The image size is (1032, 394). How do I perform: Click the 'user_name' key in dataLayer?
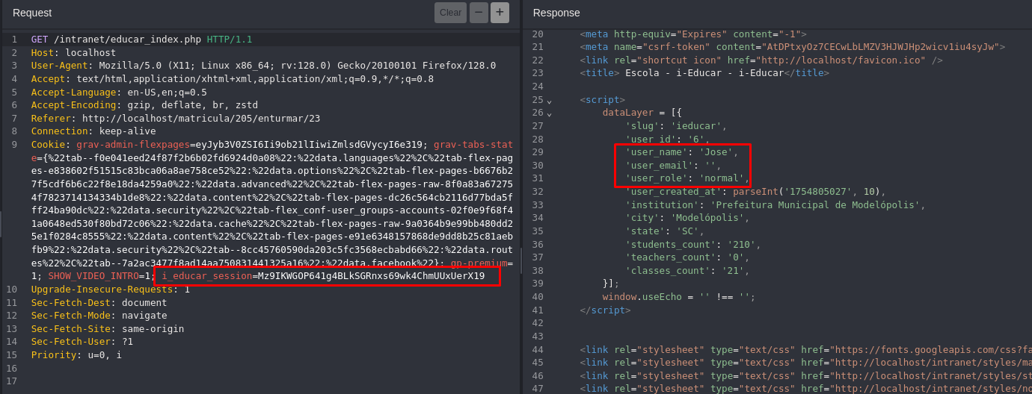[656, 152]
